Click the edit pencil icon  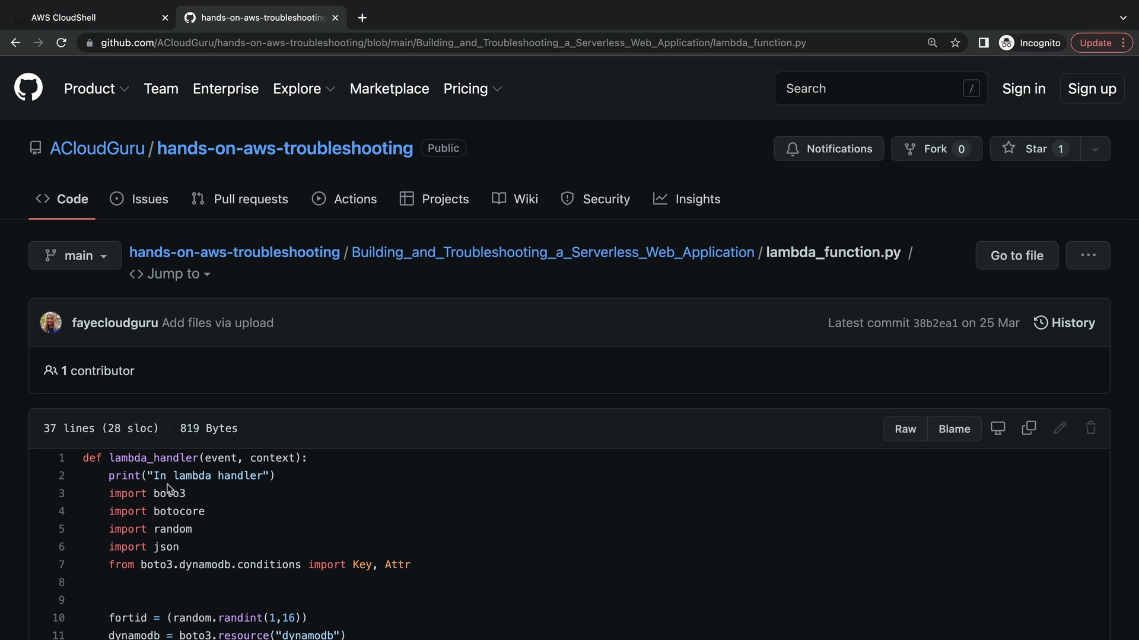click(1060, 428)
